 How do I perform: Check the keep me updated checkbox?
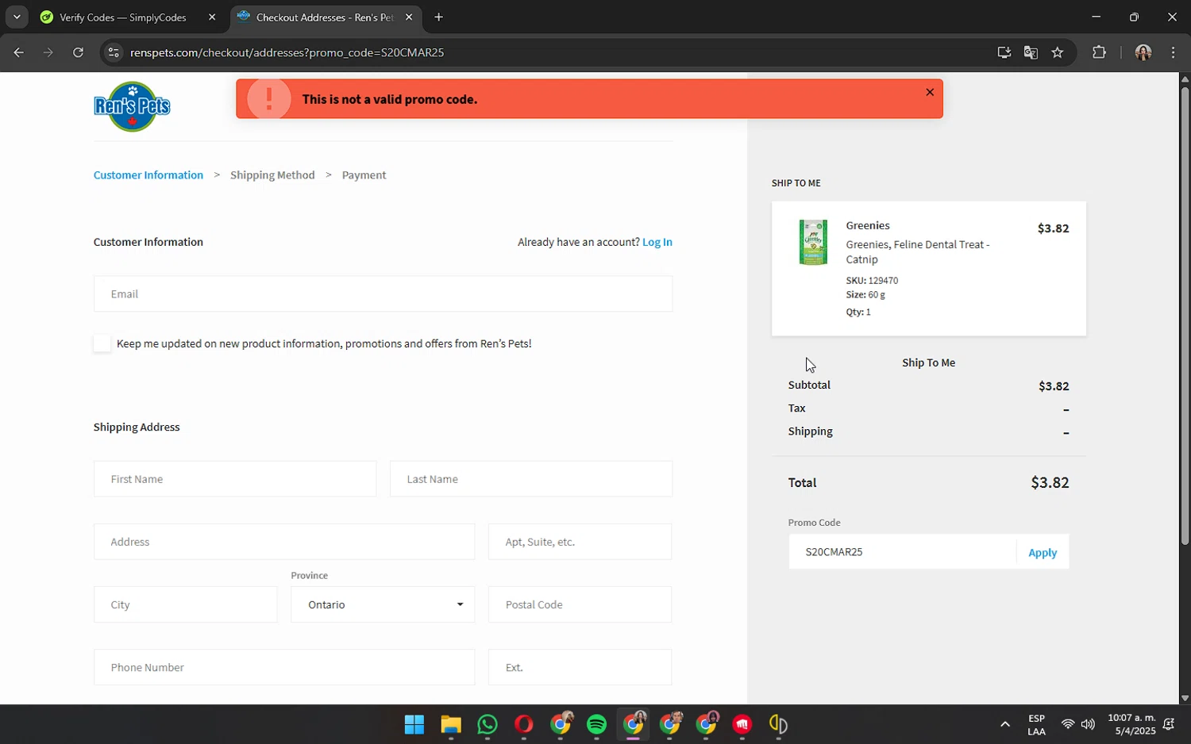(102, 343)
